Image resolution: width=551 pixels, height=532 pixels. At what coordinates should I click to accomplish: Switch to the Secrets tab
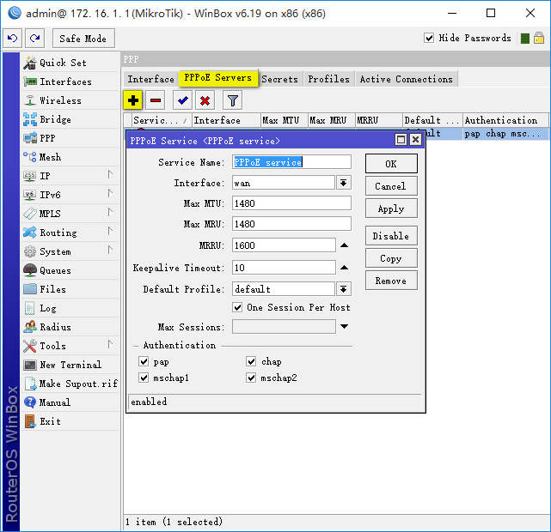279,79
